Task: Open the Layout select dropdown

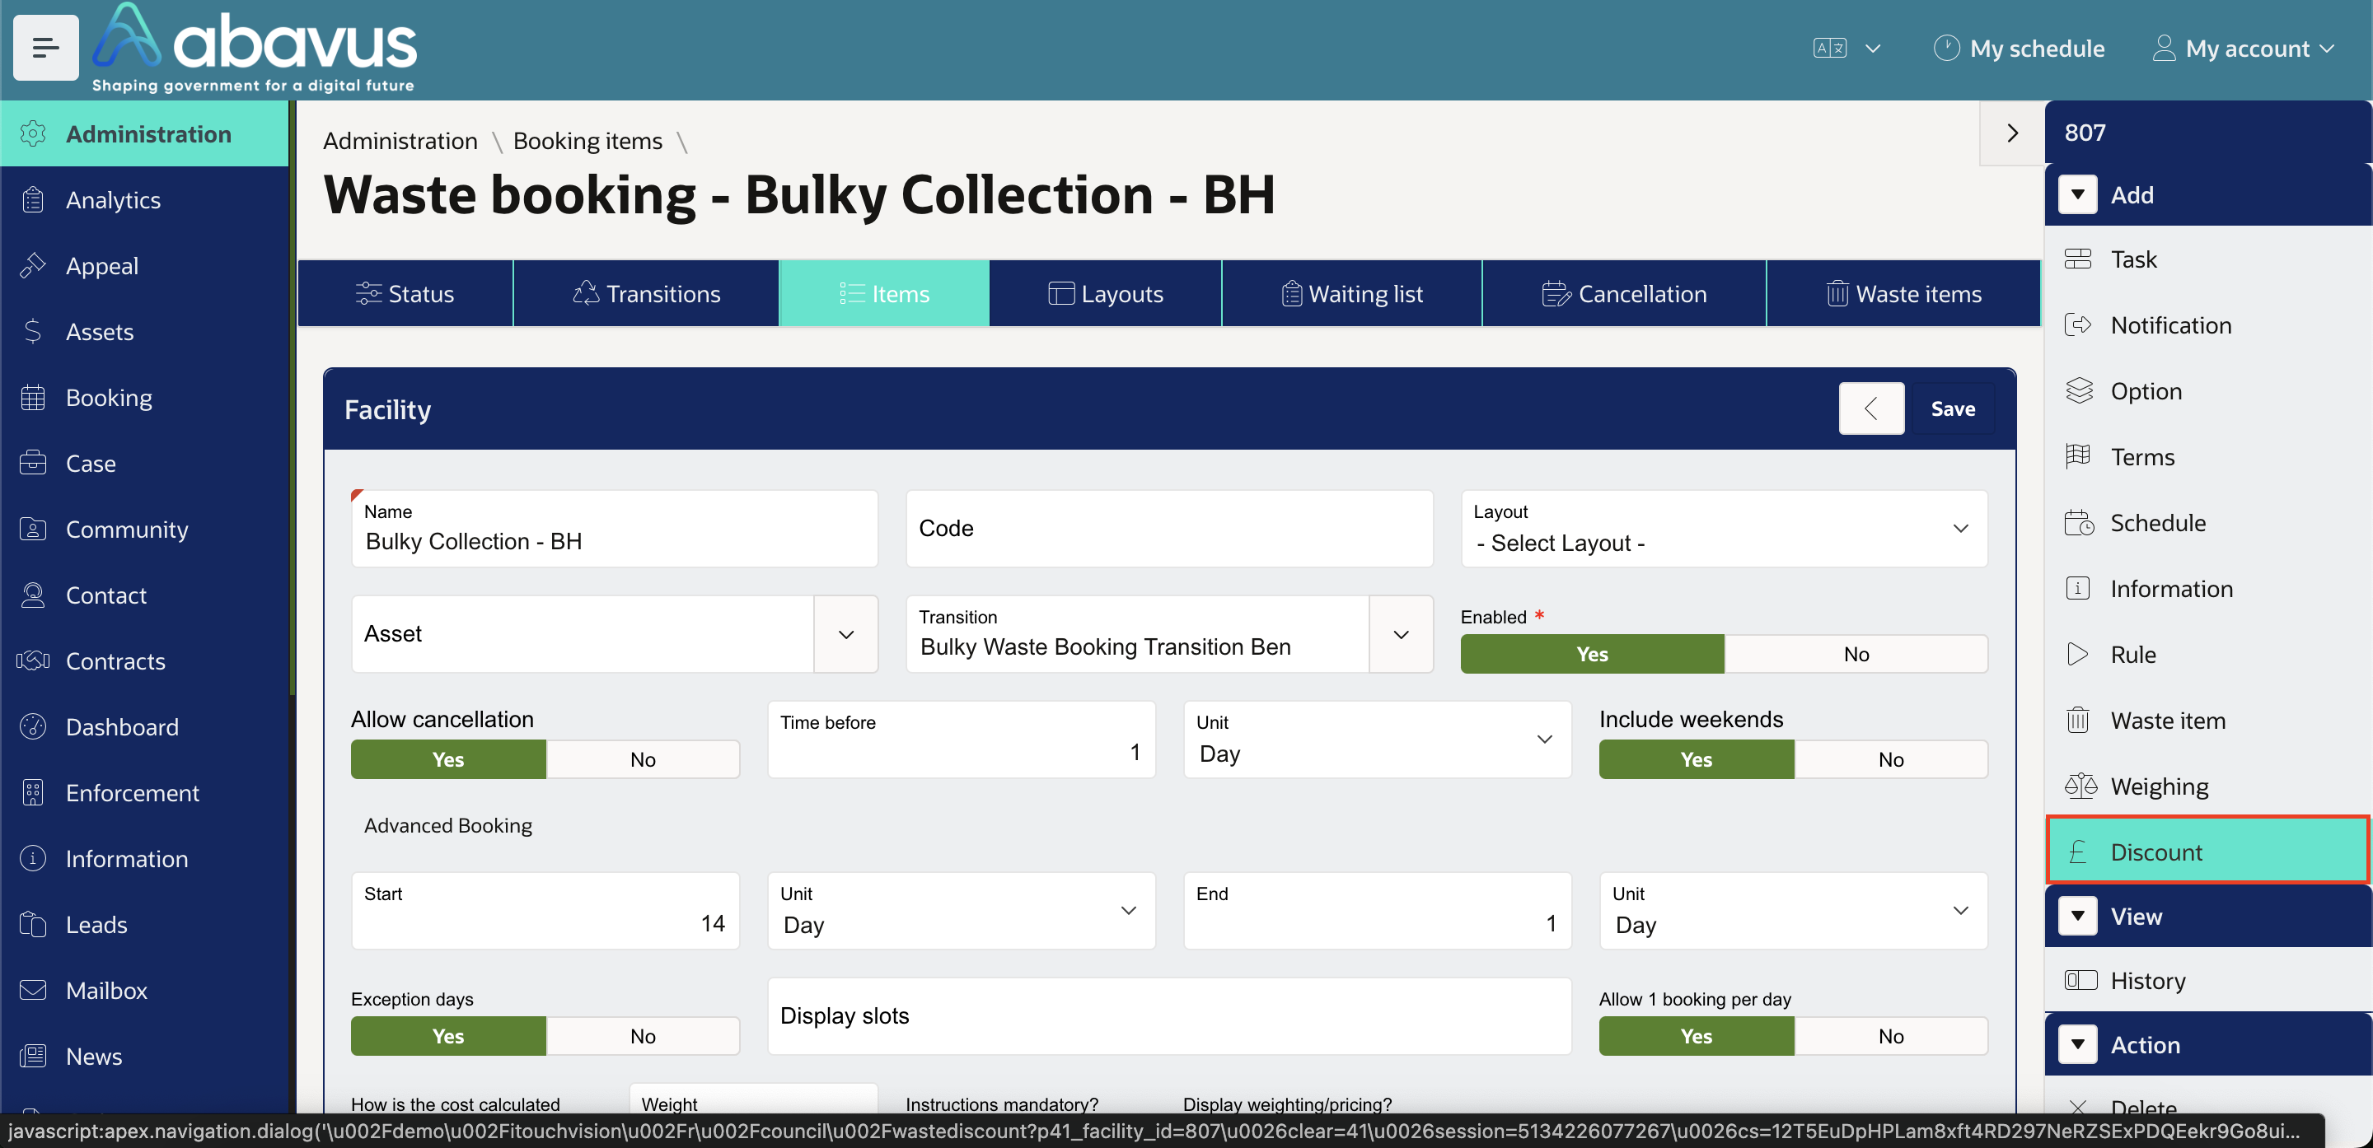Action: (1725, 529)
